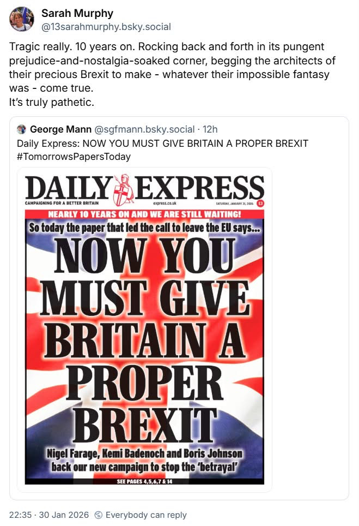Click the globe icon beside reply settings
Image resolution: width=359 pixels, height=526 pixels.
tap(99, 515)
